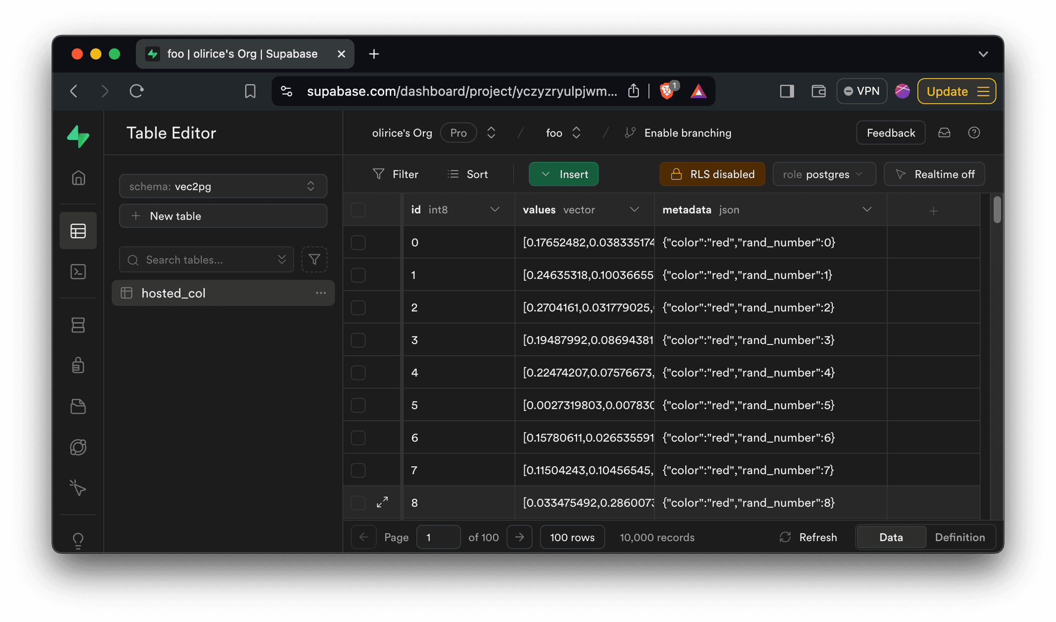Open the Authentication lock sidebar icon

click(78, 365)
